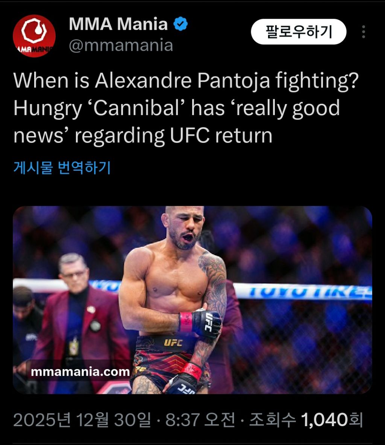Select the Alexandre Pantoja headline text

click(186, 108)
